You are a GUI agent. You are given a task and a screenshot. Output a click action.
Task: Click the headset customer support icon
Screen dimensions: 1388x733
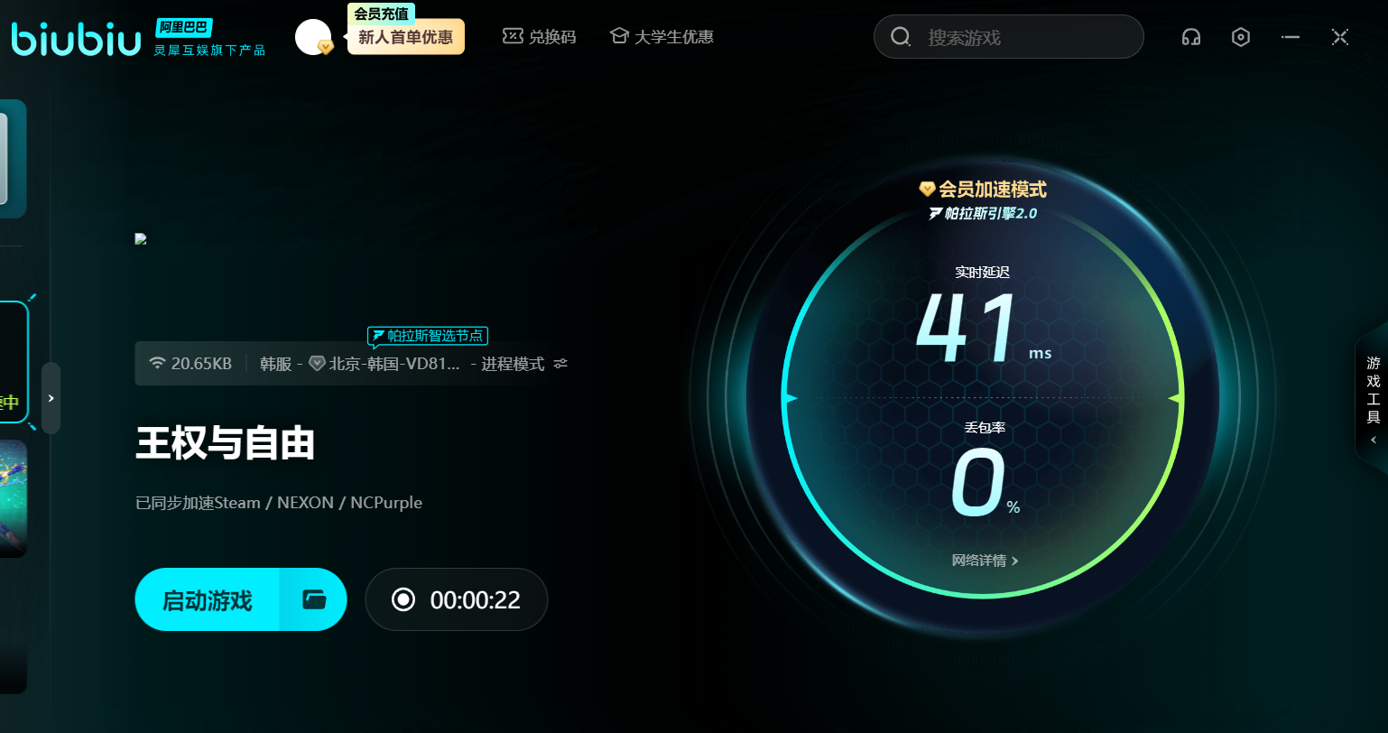click(x=1191, y=37)
